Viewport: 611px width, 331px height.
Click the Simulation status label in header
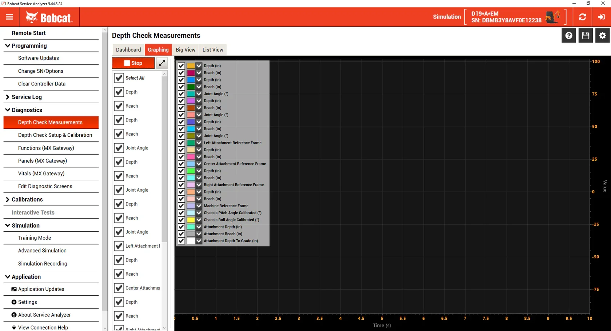(x=447, y=17)
